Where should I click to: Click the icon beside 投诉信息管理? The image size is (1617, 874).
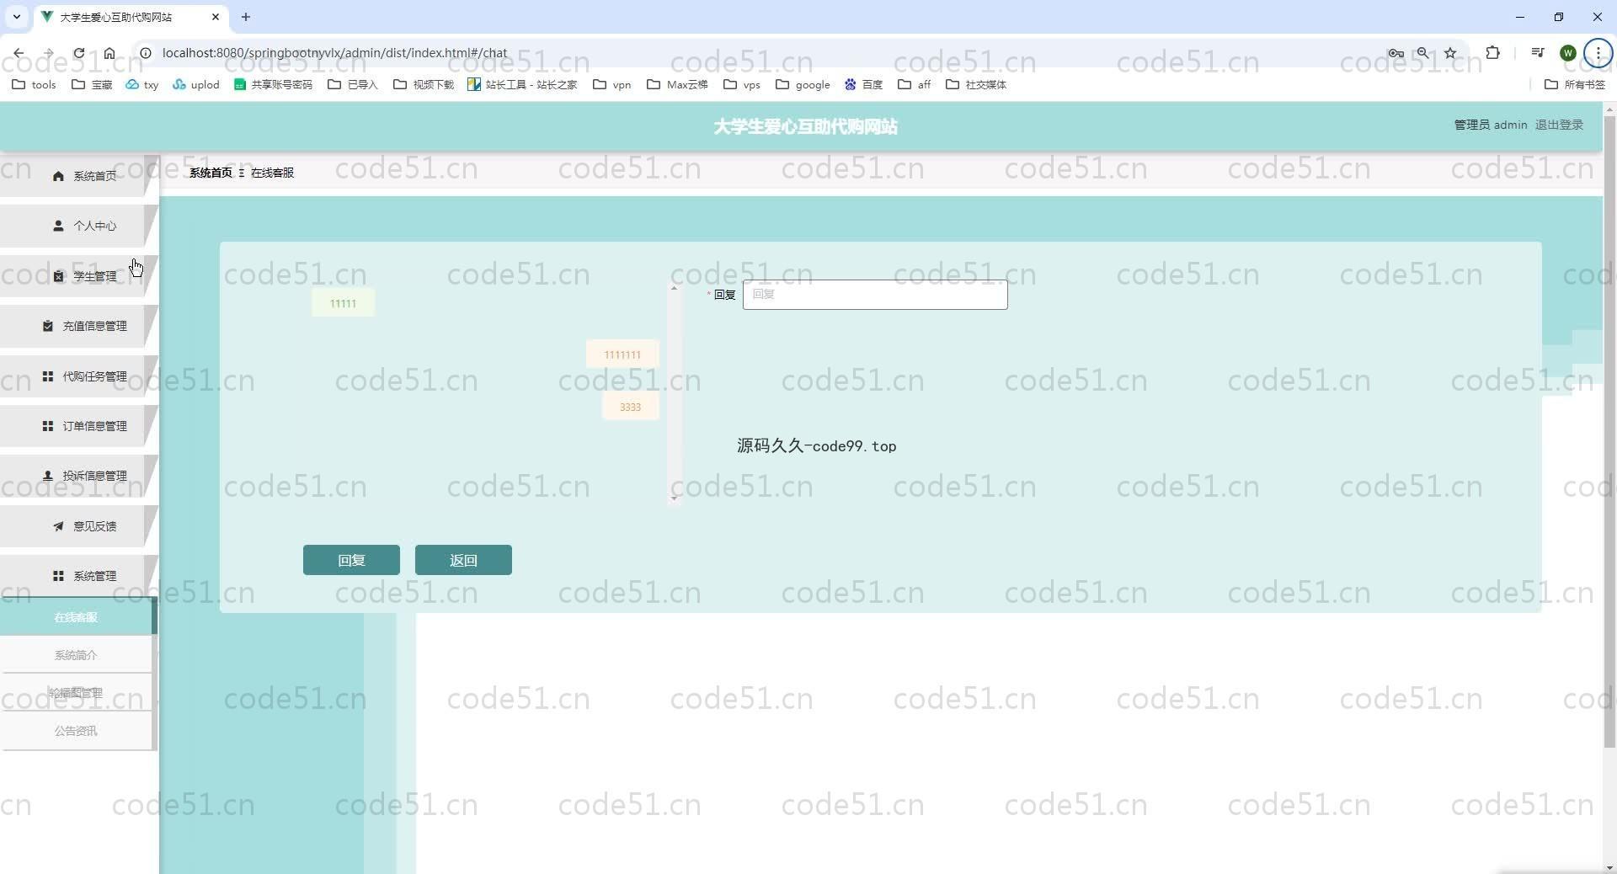[x=48, y=476]
